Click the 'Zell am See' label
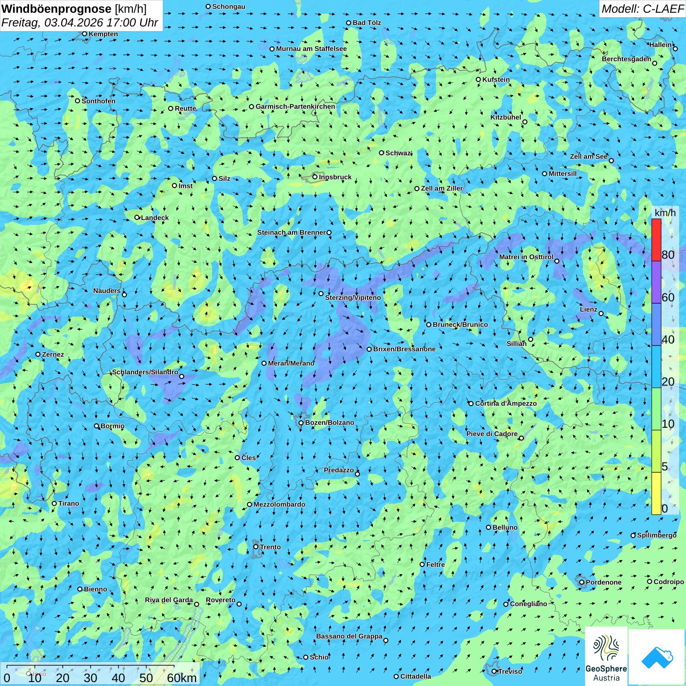 [x=588, y=156]
